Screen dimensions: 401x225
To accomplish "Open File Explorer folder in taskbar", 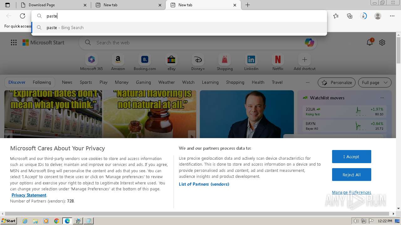I will point(35,221).
